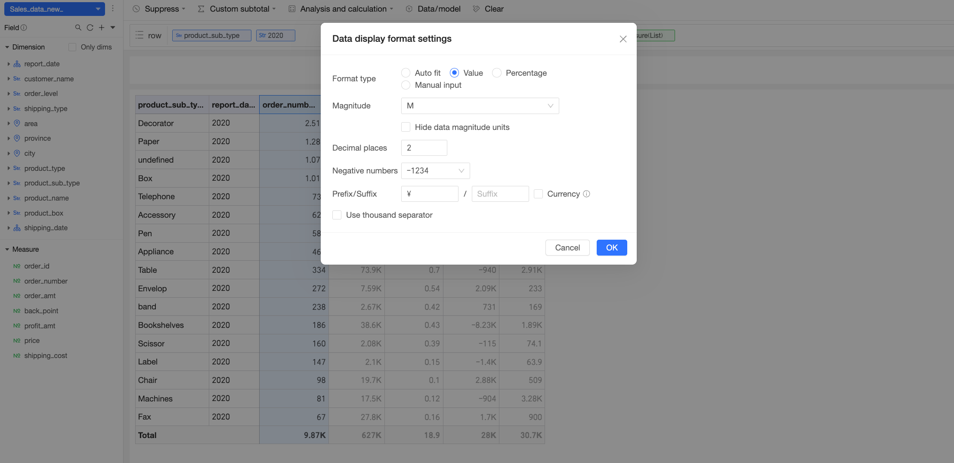Click the Suffix input field
Viewport: 954px width, 463px height.
(x=500, y=194)
